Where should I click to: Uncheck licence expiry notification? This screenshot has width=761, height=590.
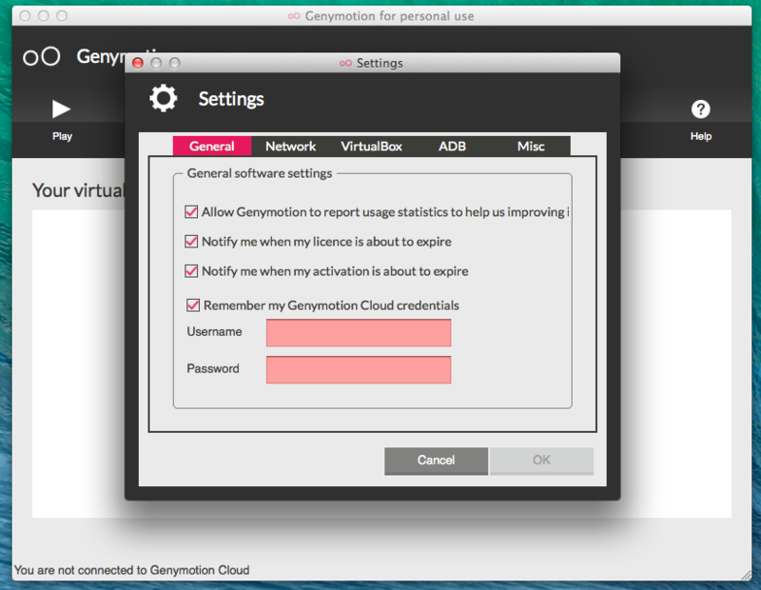[191, 242]
